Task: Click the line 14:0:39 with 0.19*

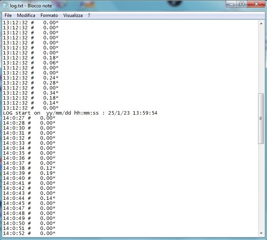Action: [29, 173]
